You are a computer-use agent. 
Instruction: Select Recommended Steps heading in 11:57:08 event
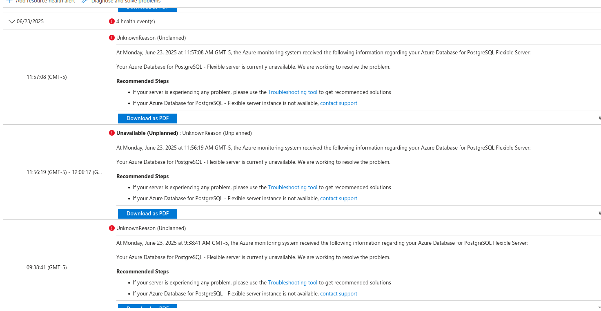pos(142,81)
